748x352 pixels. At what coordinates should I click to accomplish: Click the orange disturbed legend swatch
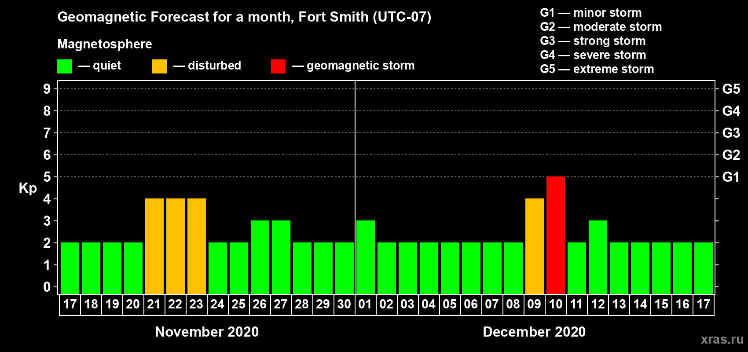160,66
